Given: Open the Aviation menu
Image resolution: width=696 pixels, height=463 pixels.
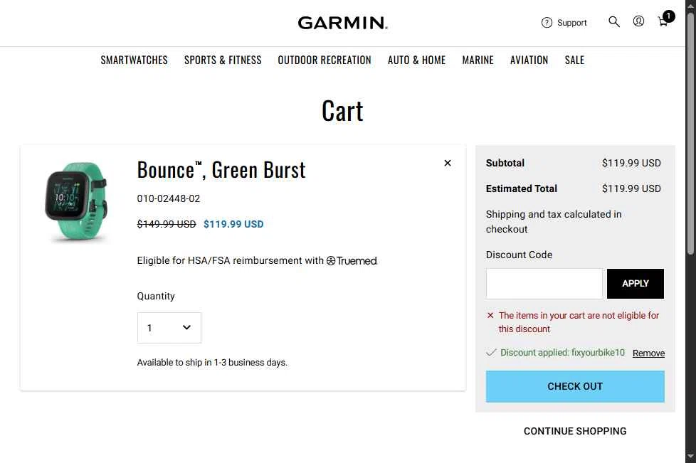Looking at the screenshot, I should [x=529, y=60].
